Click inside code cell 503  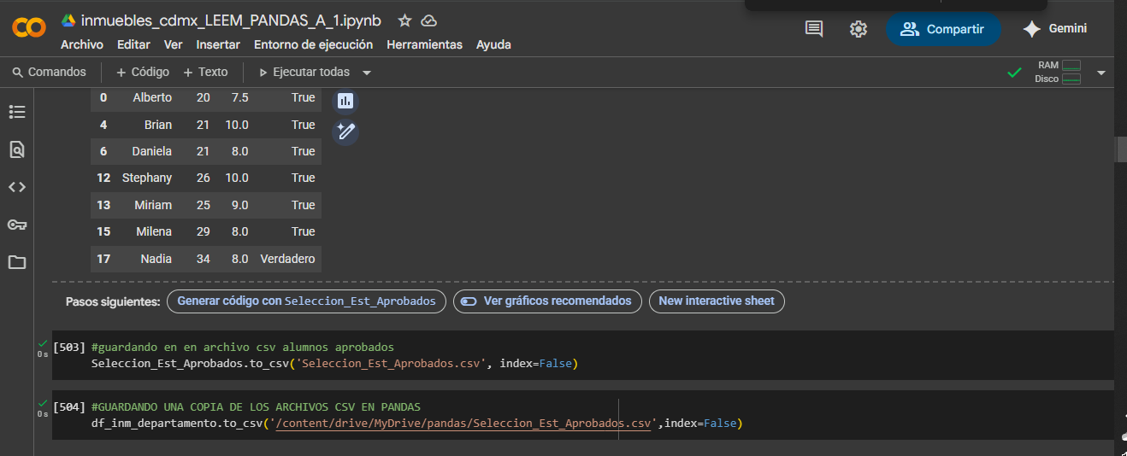(x=581, y=355)
